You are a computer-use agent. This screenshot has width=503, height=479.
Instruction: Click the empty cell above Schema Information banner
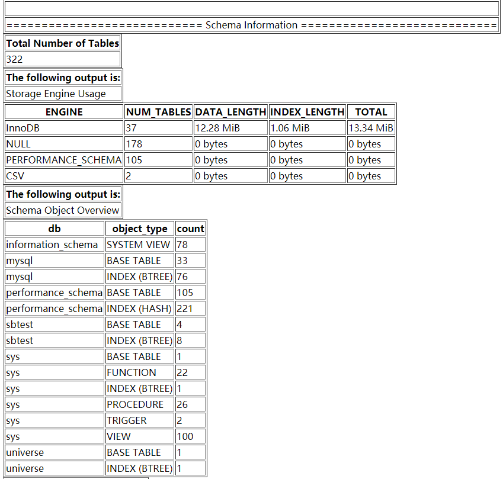click(252, 9)
